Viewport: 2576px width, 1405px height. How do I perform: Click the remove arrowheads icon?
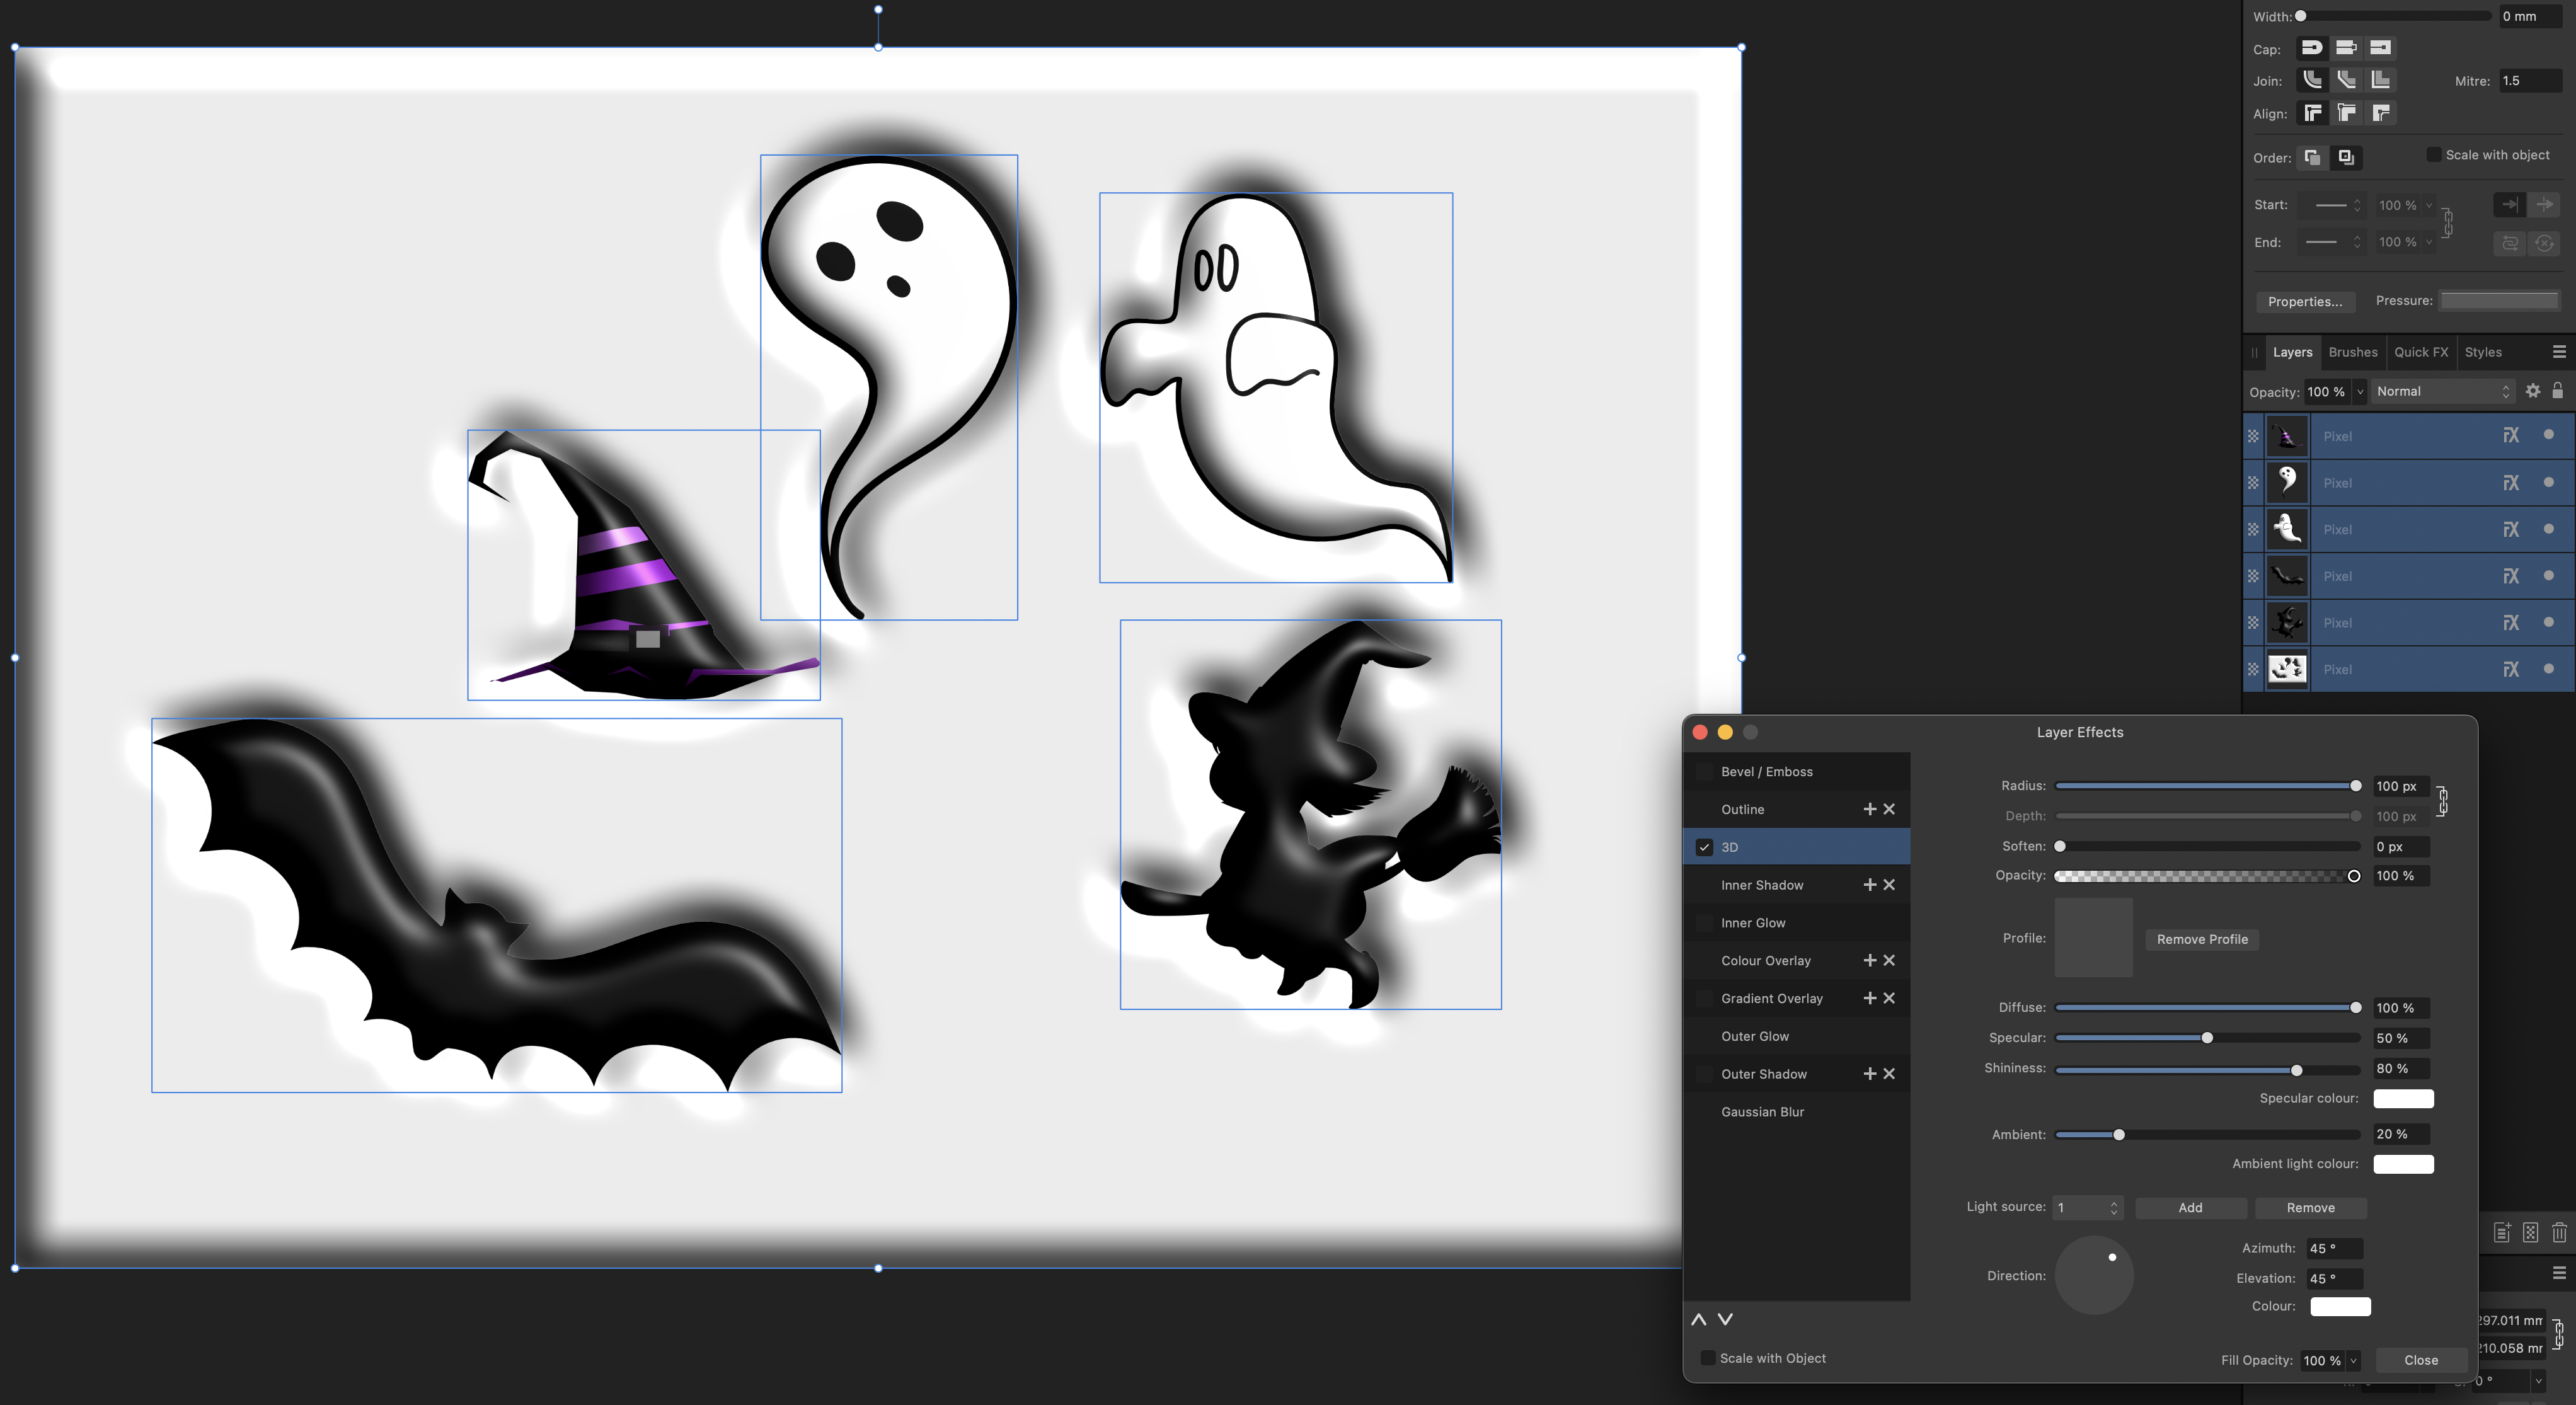click(x=2544, y=243)
